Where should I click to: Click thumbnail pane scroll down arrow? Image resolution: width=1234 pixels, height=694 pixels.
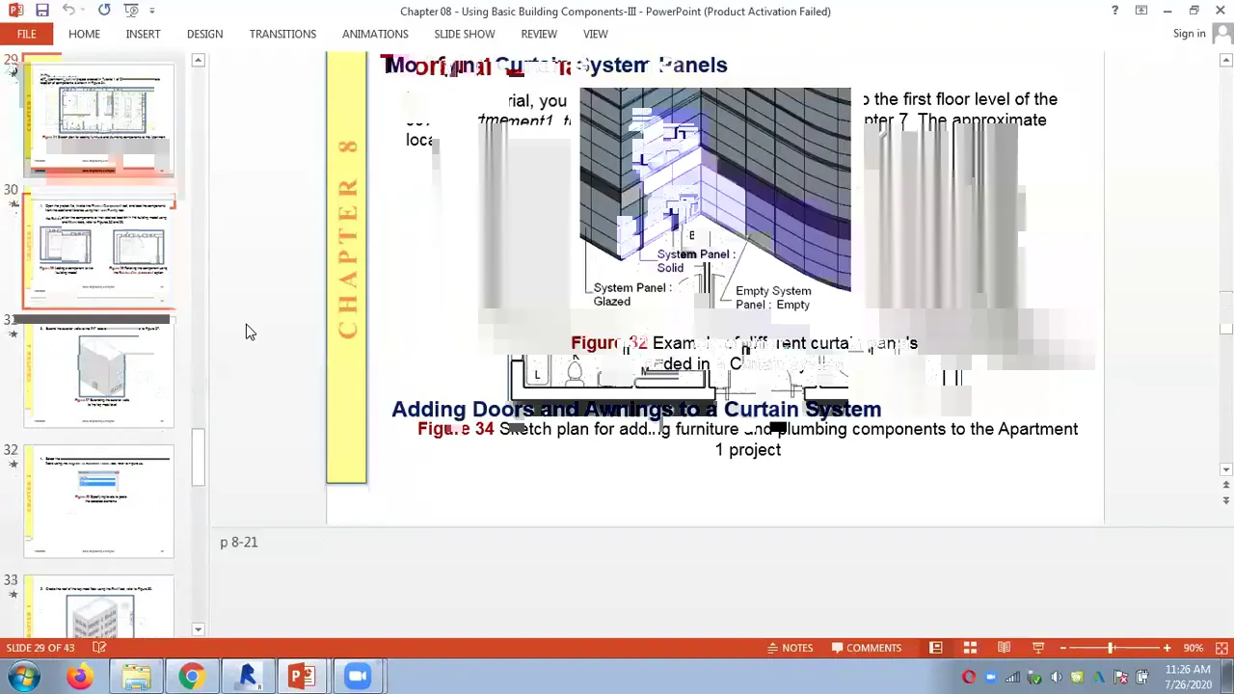[x=198, y=629]
